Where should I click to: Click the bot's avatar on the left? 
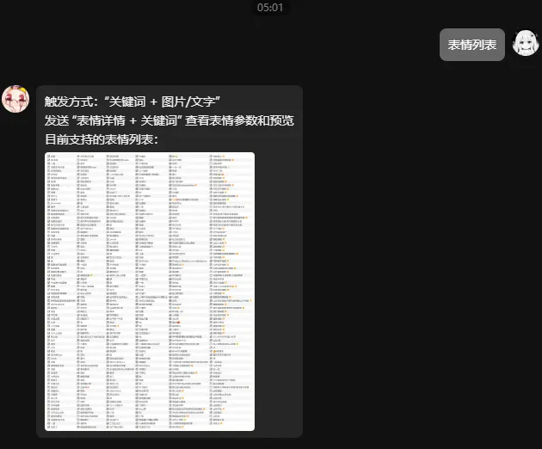[17, 100]
